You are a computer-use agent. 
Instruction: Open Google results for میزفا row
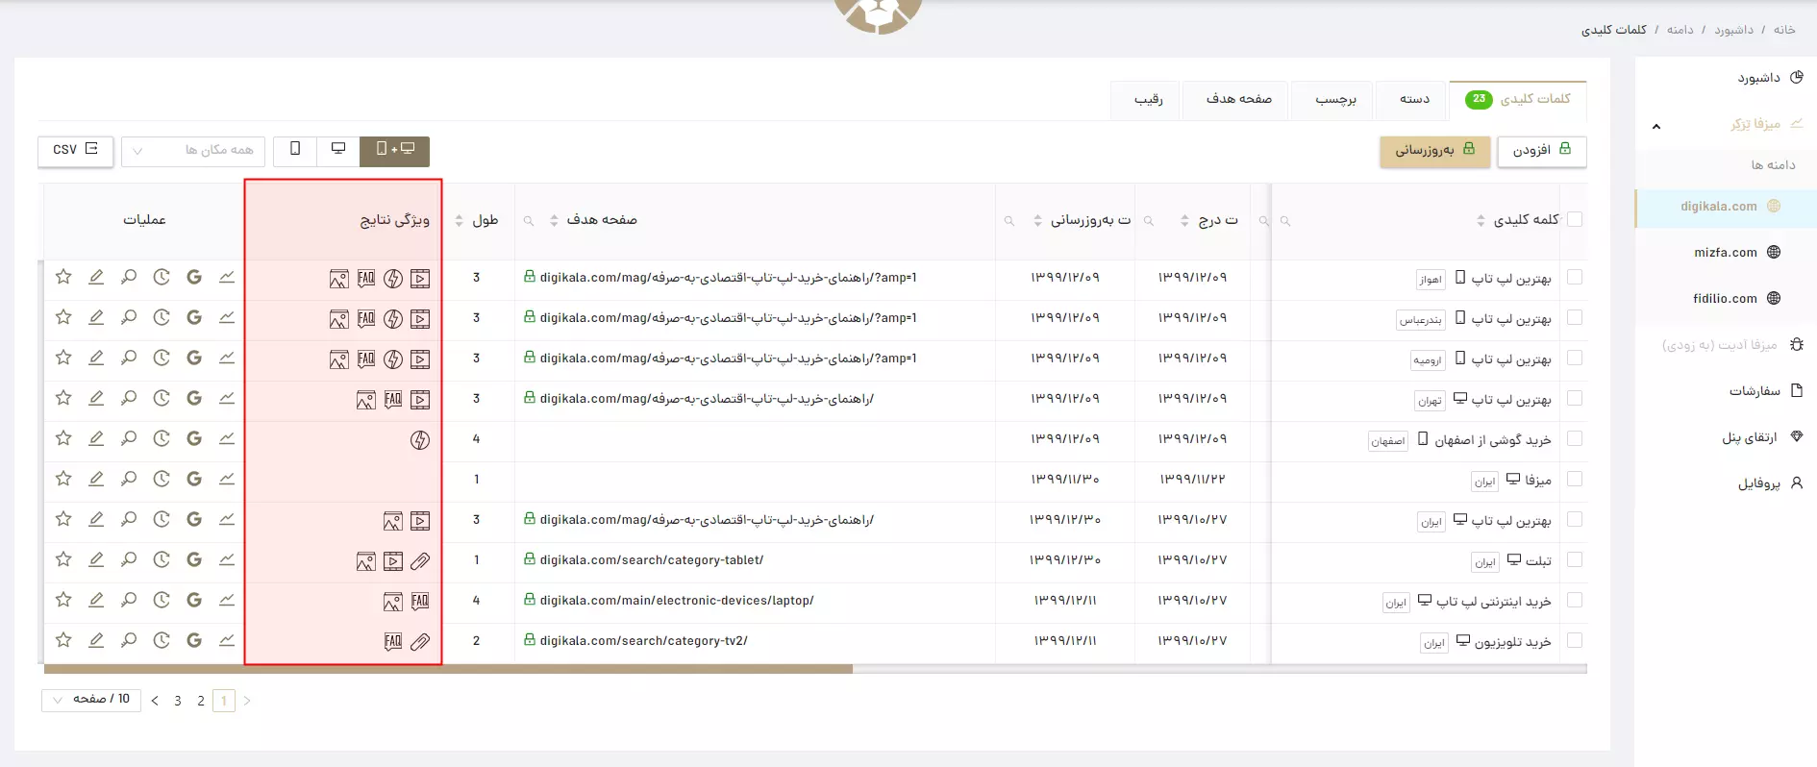(194, 479)
